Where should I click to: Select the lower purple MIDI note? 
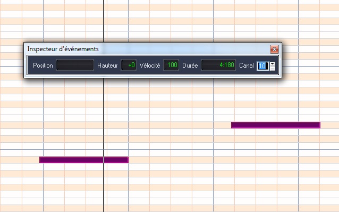point(84,160)
